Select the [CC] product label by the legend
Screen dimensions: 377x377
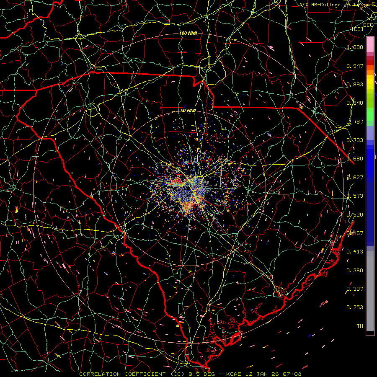pos(358,29)
